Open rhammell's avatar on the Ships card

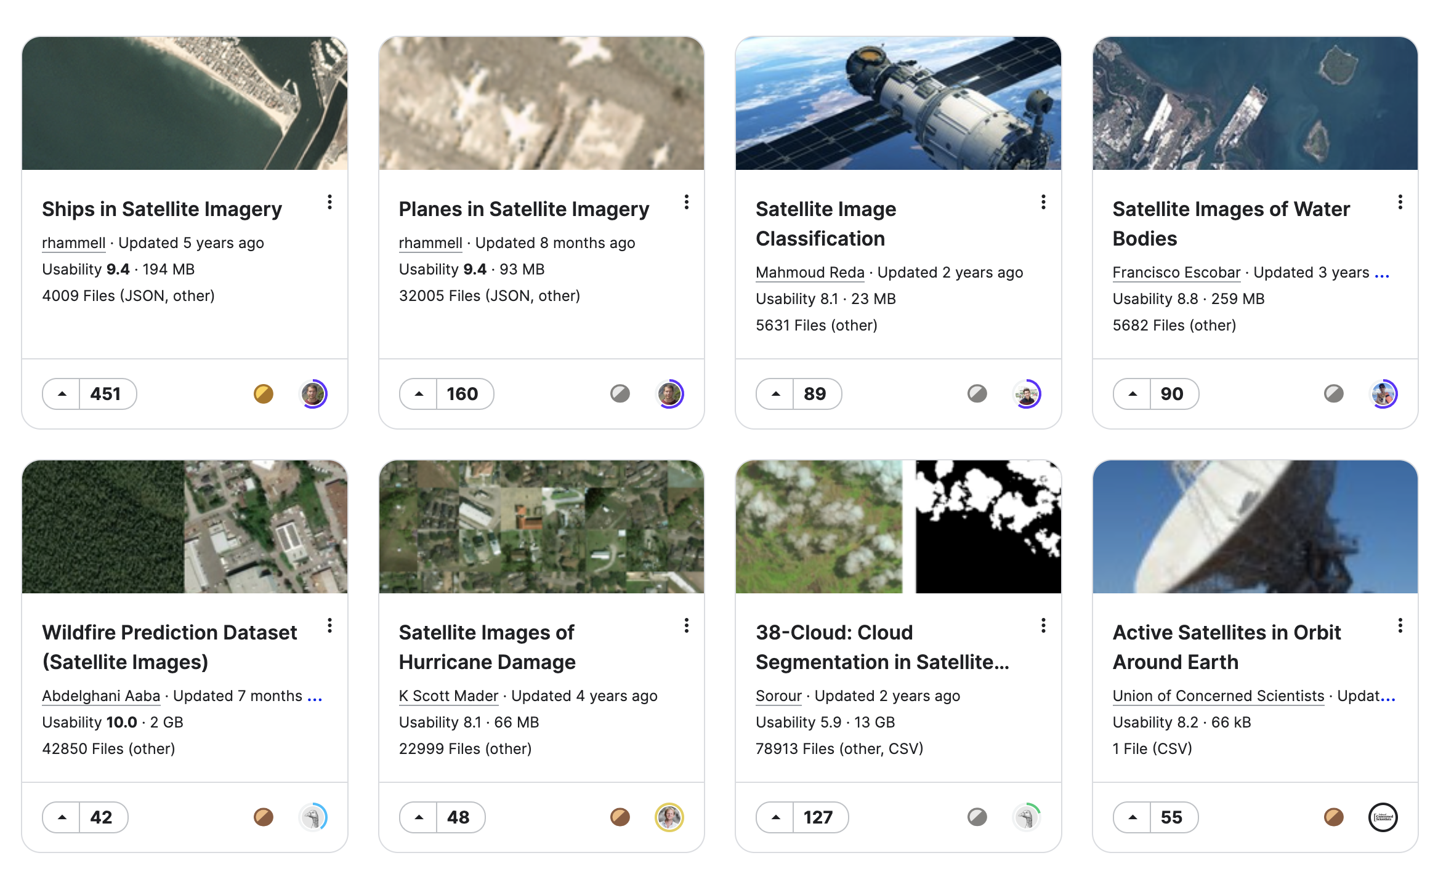point(313,394)
